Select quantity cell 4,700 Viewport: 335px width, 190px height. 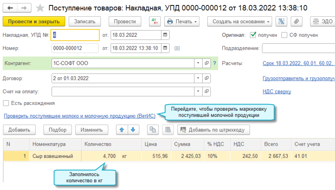click(x=100, y=156)
